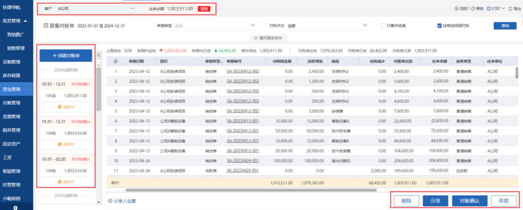Click the statement list scrollbar
Viewport: 523px width, 210px height.
(x=98, y=89)
